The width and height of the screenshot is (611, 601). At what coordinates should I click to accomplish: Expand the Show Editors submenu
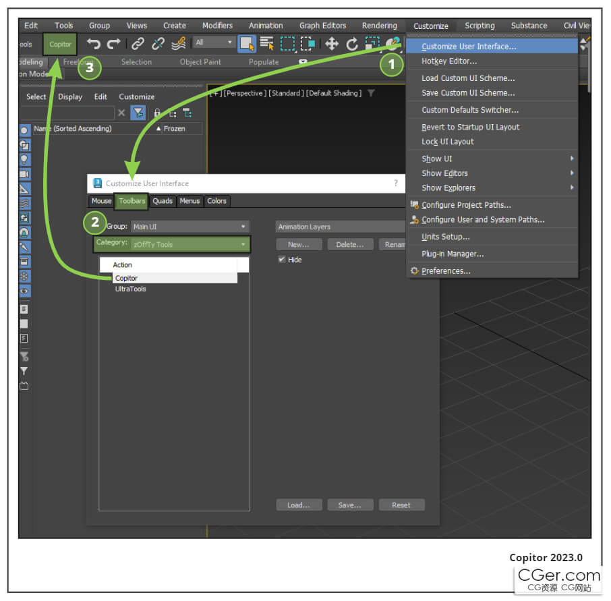(492, 173)
